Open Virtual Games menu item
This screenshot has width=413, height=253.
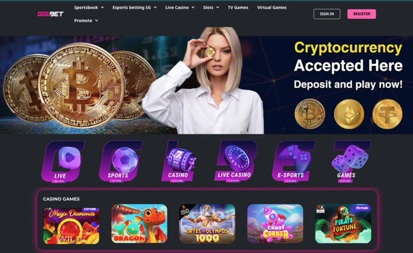272,7
